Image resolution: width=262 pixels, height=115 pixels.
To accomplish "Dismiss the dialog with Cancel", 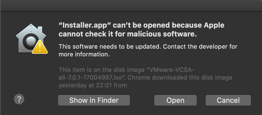I will (x=228, y=100).
